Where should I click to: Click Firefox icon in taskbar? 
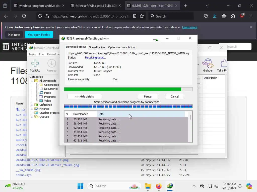pos(159,186)
